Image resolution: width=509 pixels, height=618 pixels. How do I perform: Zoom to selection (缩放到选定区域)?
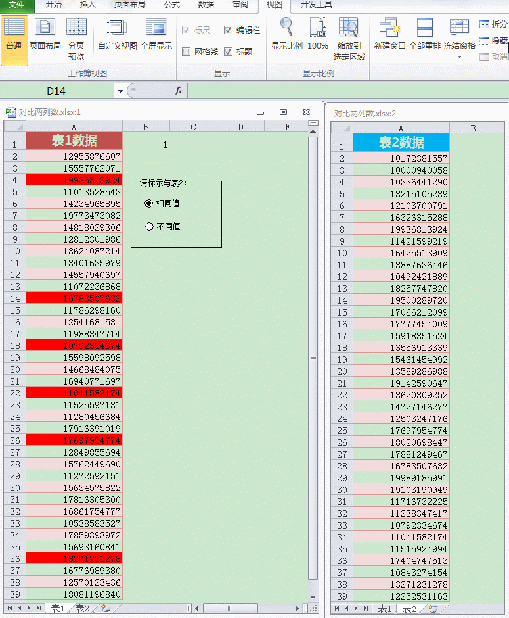pyautogui.click(x=349, y=39)
